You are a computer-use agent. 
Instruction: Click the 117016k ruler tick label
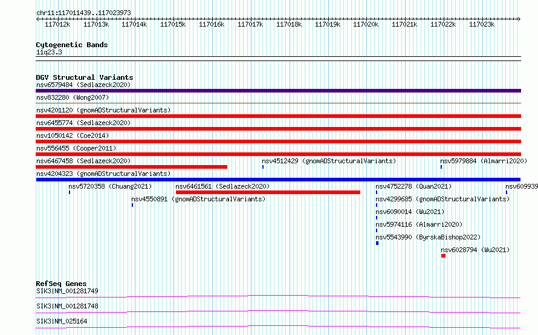coord(212,24)
